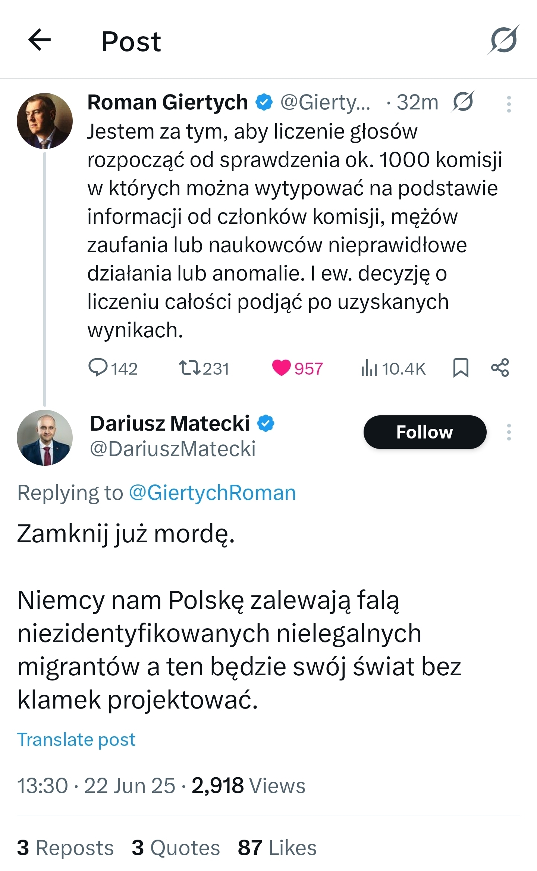
Task: Open more options for Giertych's post
Action: point(509,104)
